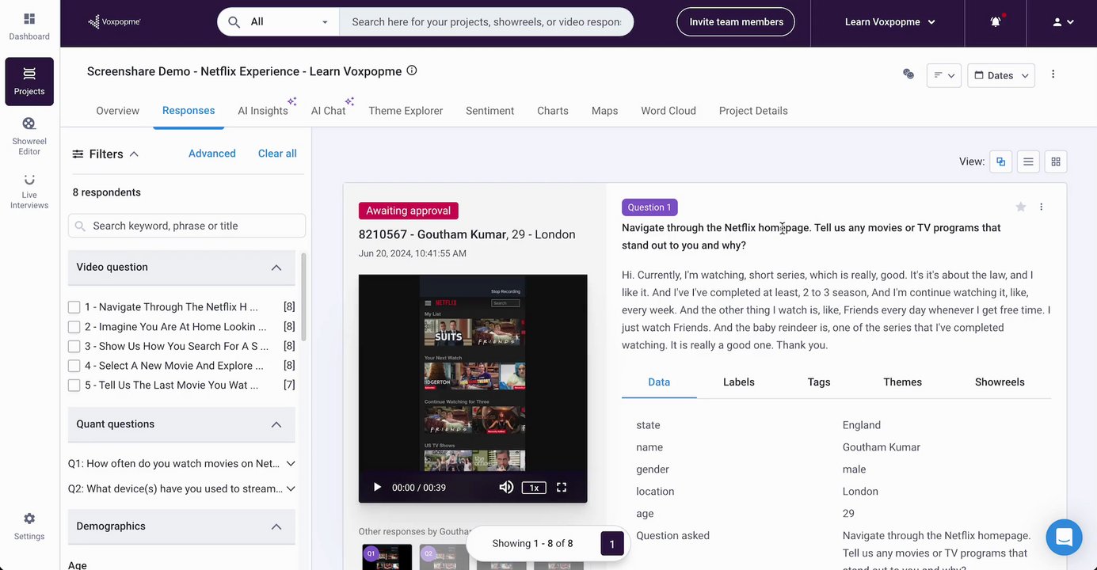Collapse the Quant questions section
Image resolution: width=1097 pixels, height=570 pixels.
(x=276, y=424)
